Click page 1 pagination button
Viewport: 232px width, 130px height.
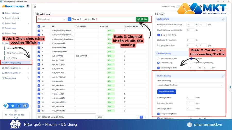(x=141, y=117)
